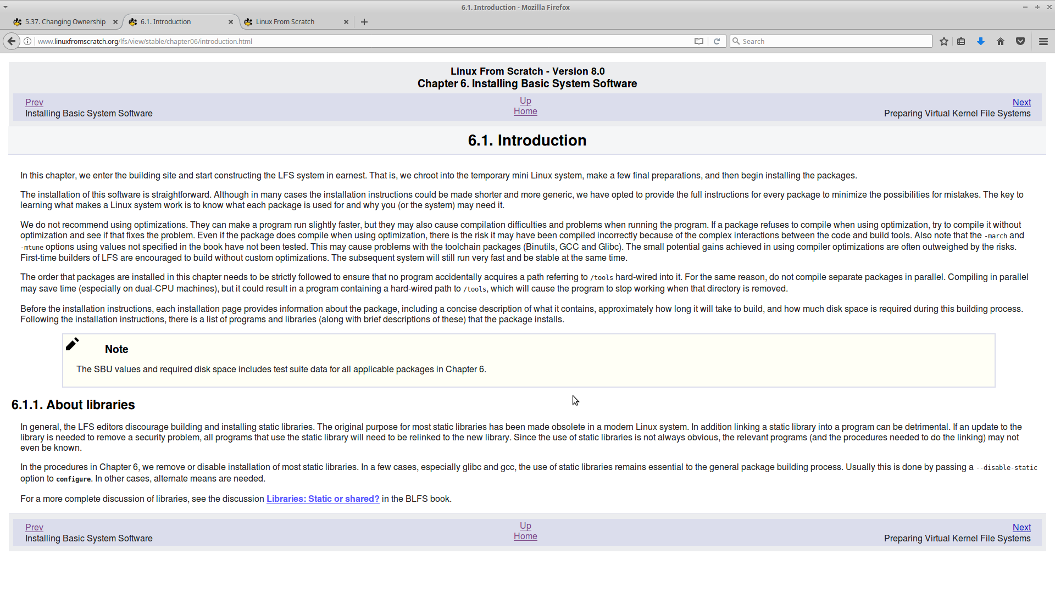This screenshot has width=1055, height=593.
Task: Click the window menu arrow at top-left corner
Action: [5, 7]
